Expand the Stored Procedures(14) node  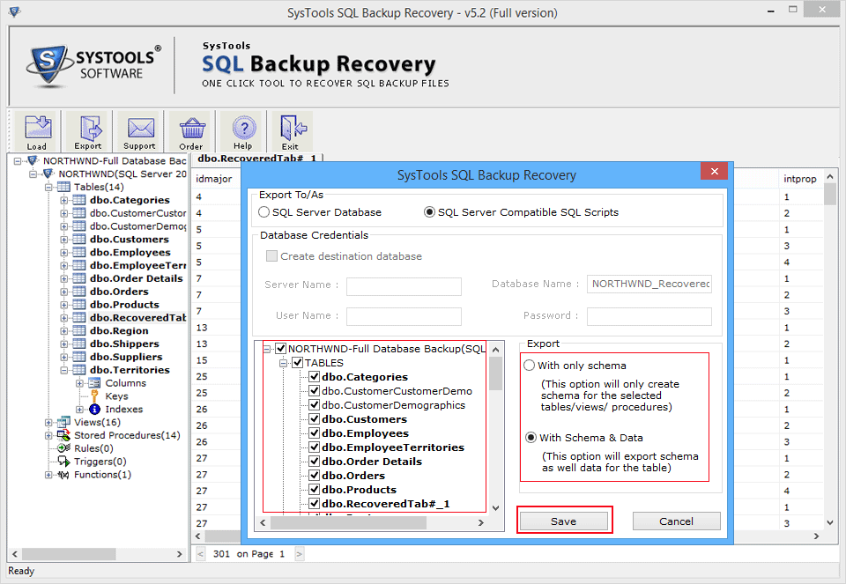pos(48,435)
